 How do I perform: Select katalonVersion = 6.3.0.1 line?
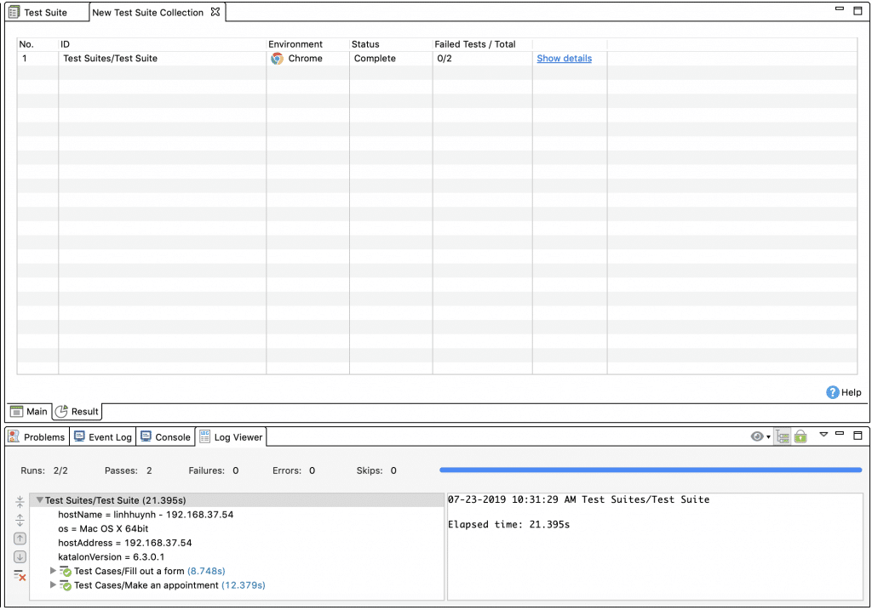111,556
